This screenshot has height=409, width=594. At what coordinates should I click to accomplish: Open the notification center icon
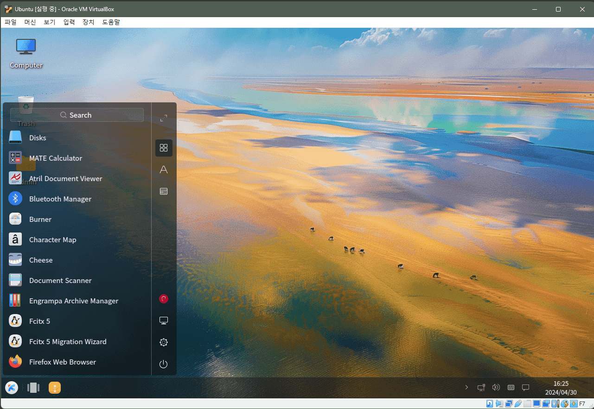coord(525,387)
